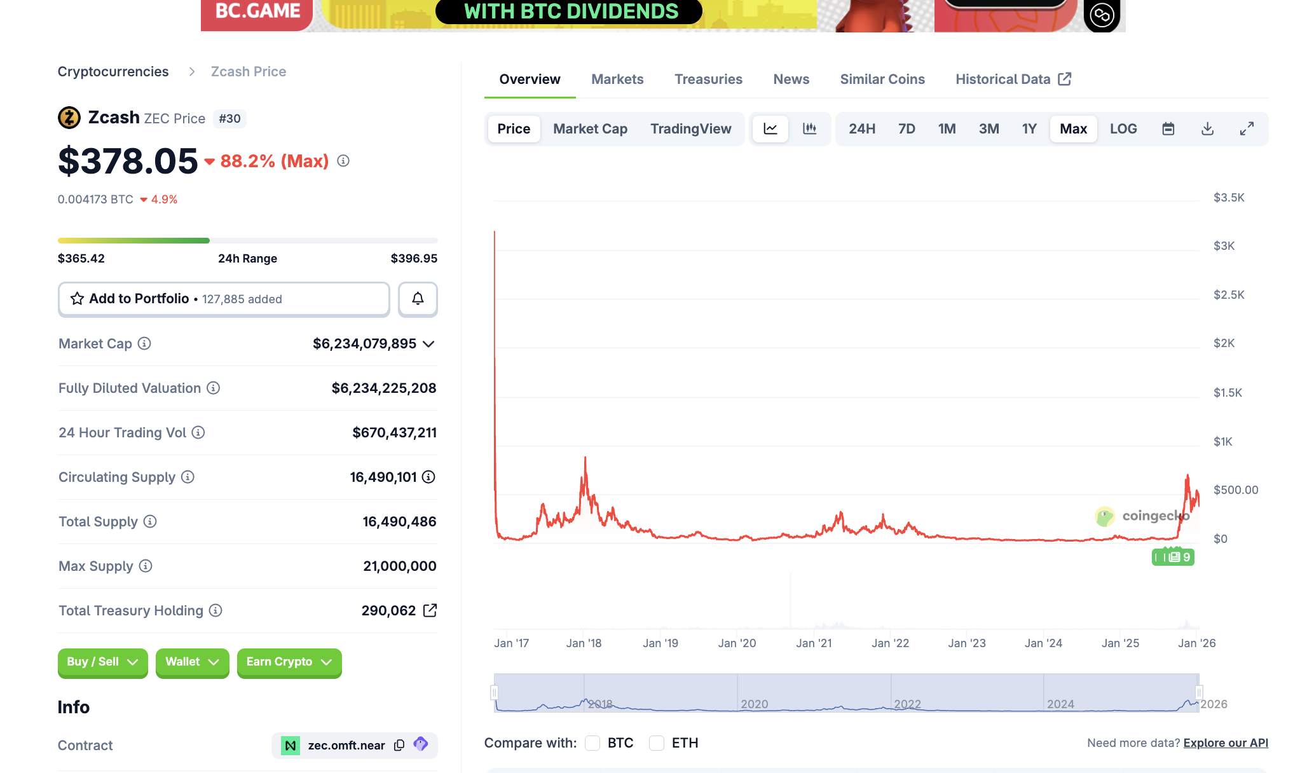Viewport: 1307px width, 773px height.
Task: Copy the zec.omft.near contract address
Action: tap(399, 745)
